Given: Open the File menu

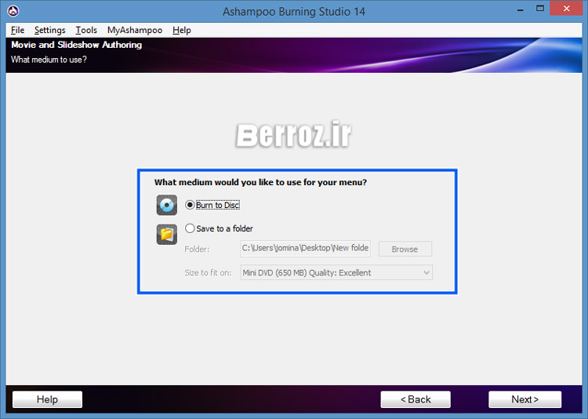Looking at the screenshot, I should (x=17, y=30).
